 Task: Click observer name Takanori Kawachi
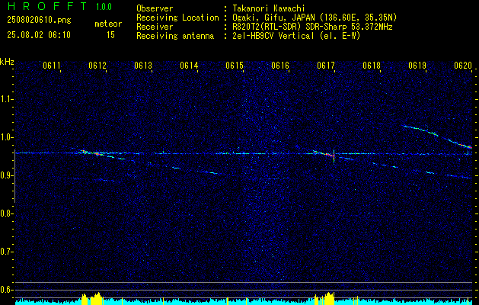pos(268,8)
